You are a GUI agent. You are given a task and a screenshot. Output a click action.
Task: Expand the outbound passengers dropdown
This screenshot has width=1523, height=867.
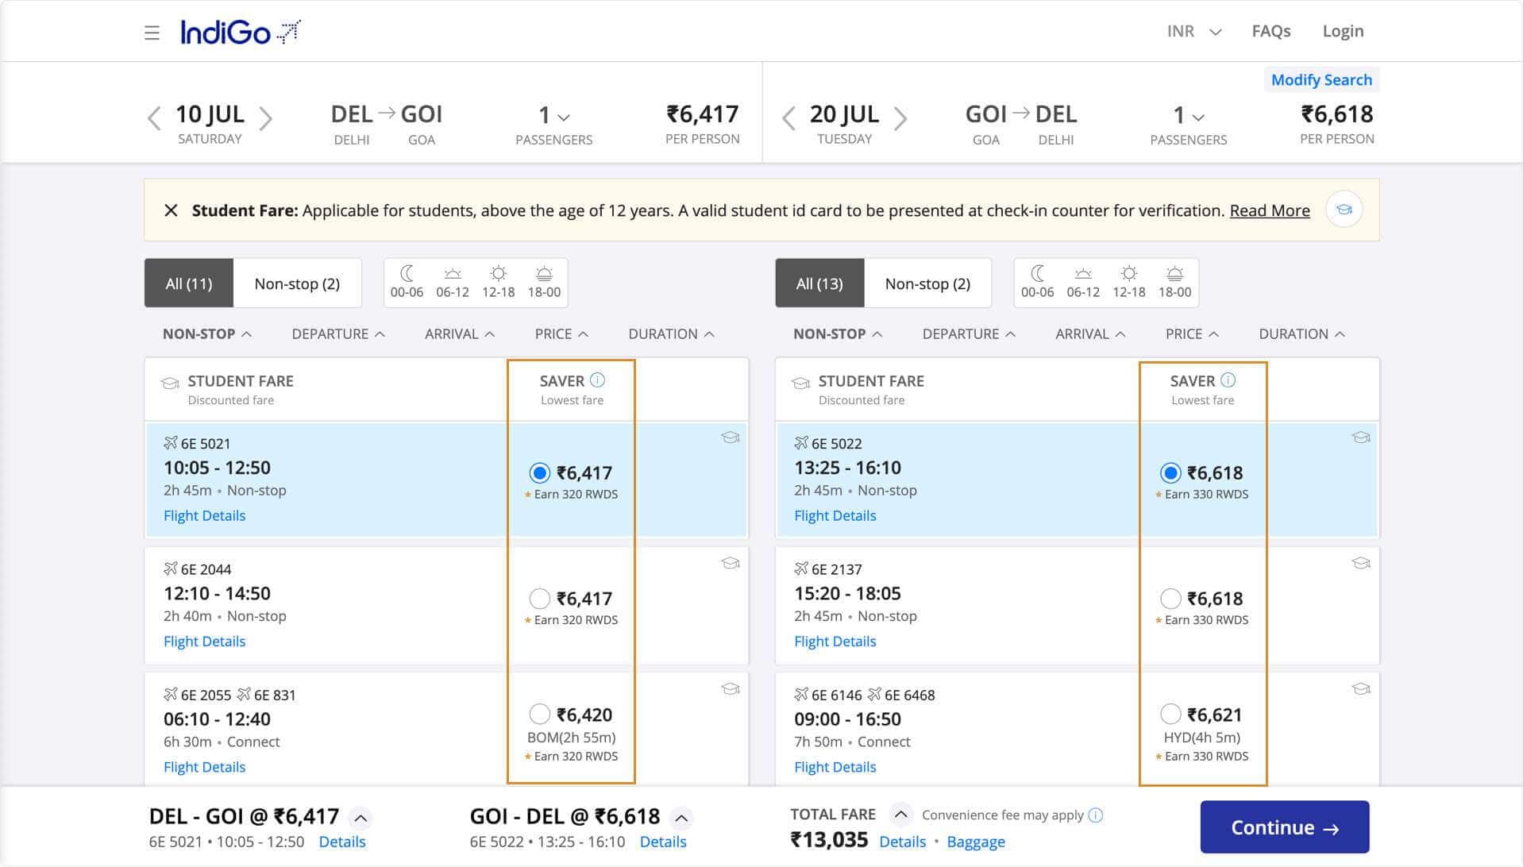(553, 116)
